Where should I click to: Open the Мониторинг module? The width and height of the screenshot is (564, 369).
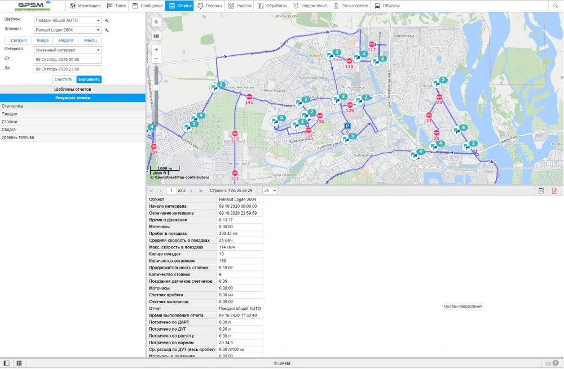pos(86,6)
